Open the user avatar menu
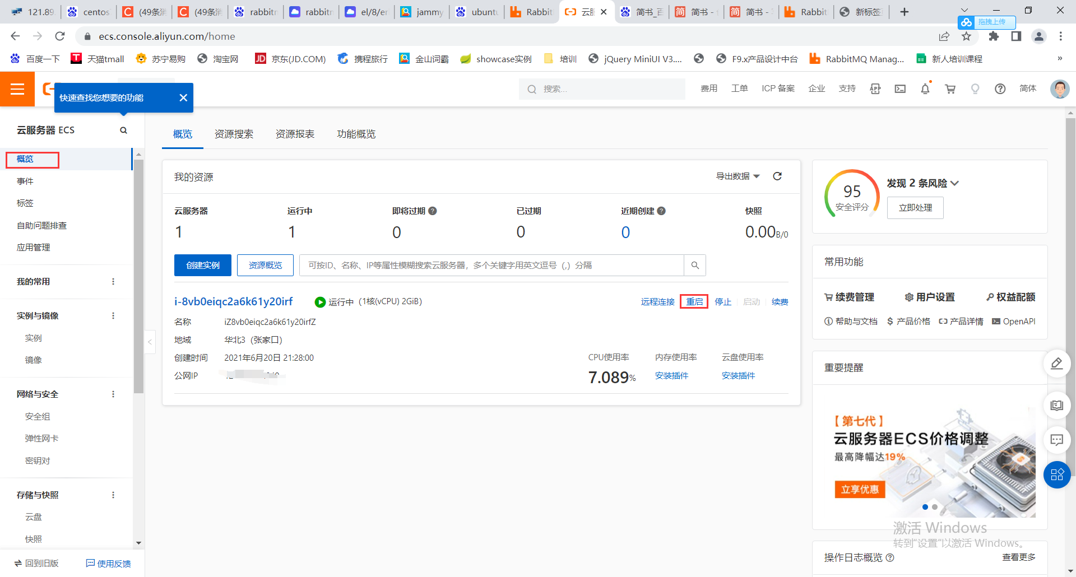Screen dimensions: 1076x577 tap(1059, 89)
